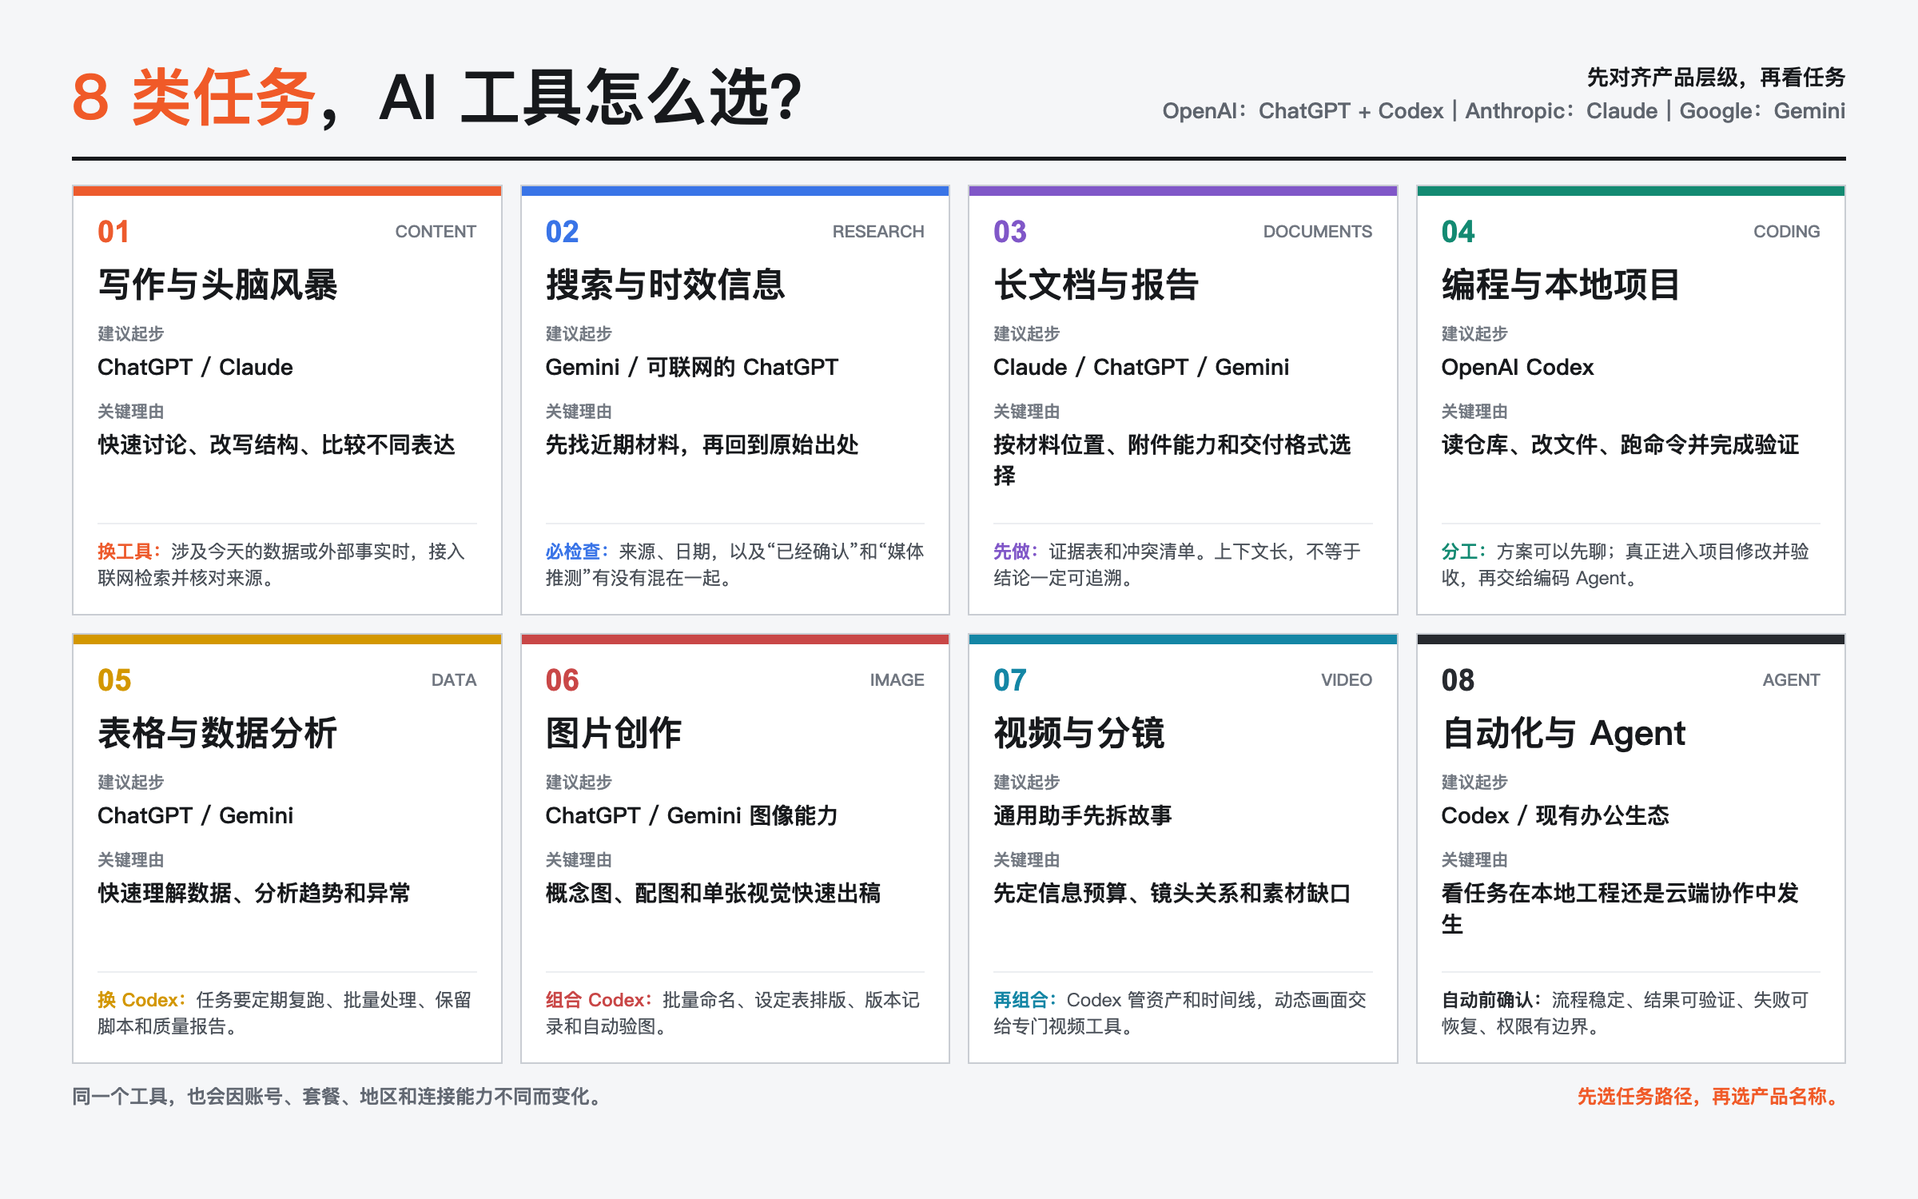Image resolution: width=1918 pixels, height=1199 pixels.
Task: Click the 'VIDEO' label
Action: [x=1347, y=680]
